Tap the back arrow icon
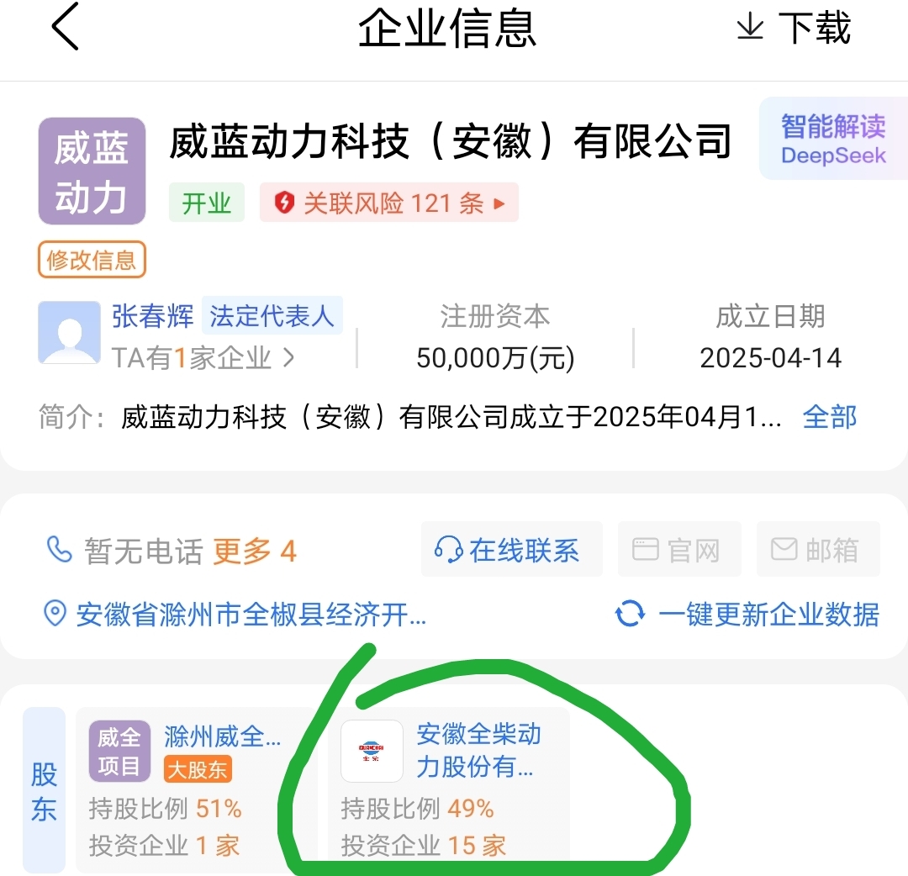 pos(65,27)
